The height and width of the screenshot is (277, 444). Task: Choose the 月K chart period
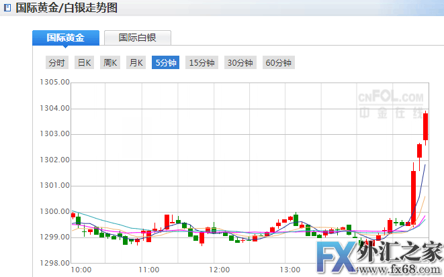[x=136, y=62]
